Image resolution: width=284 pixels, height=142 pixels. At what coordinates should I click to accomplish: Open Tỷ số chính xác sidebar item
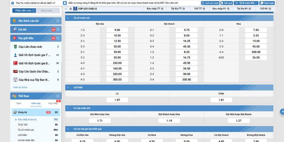click(26, 130)
